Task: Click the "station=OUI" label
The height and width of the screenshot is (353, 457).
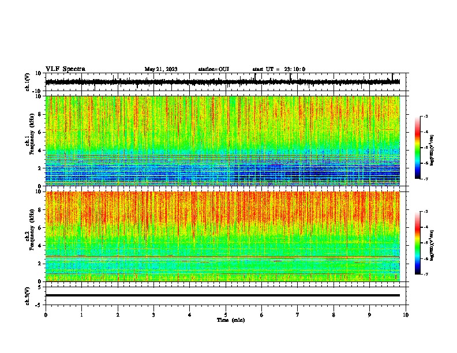Action: point(213,69)
